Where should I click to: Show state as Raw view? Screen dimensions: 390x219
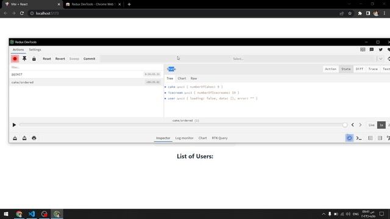pyautogui.click(x=194, y=78)
